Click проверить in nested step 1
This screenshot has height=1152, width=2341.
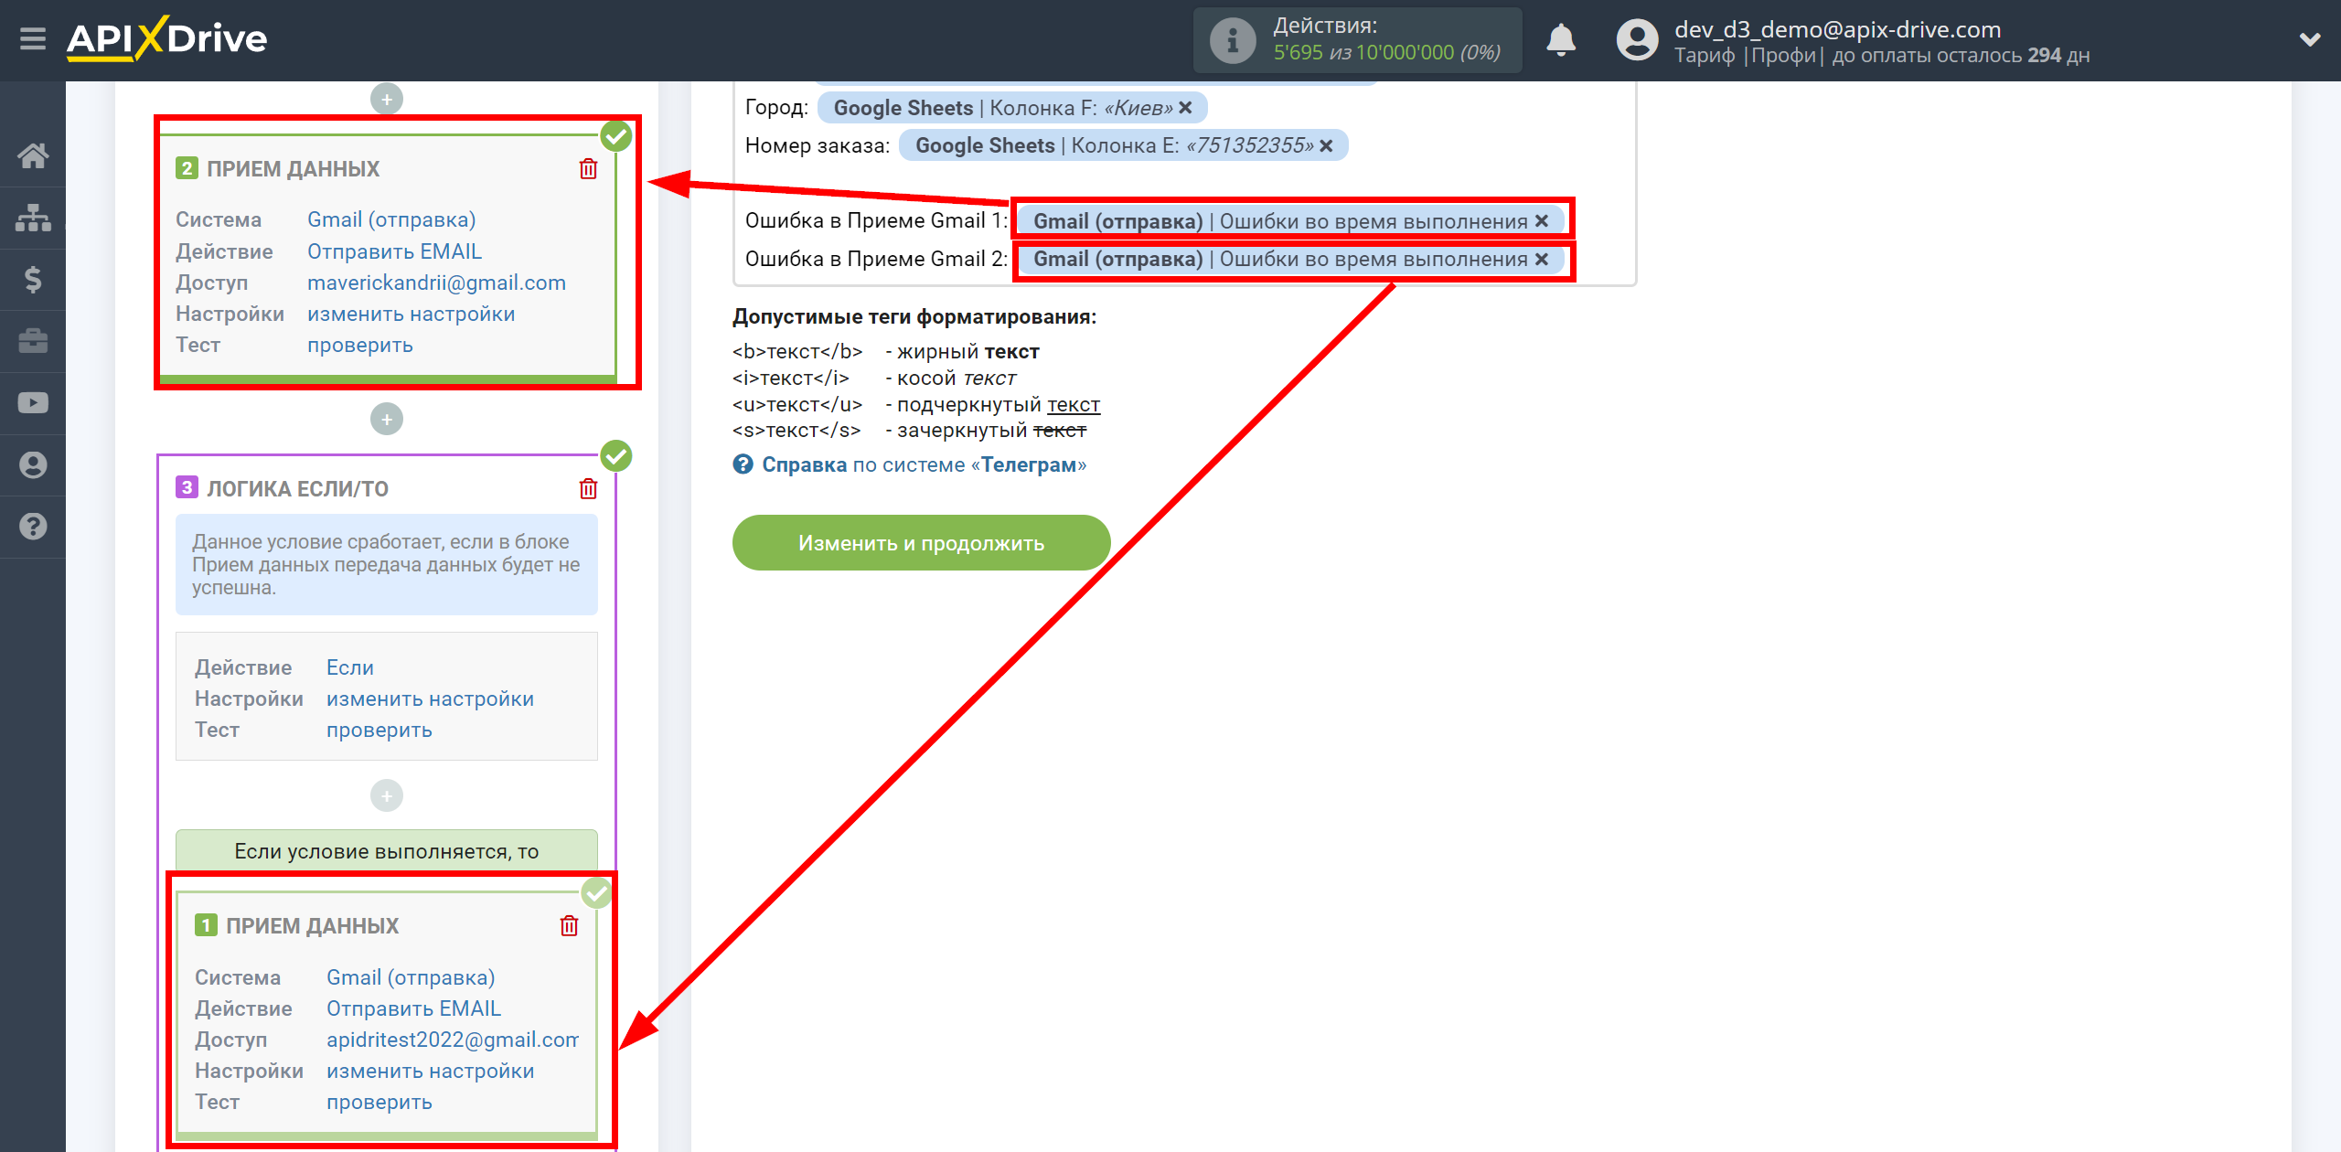(379, 1103)
